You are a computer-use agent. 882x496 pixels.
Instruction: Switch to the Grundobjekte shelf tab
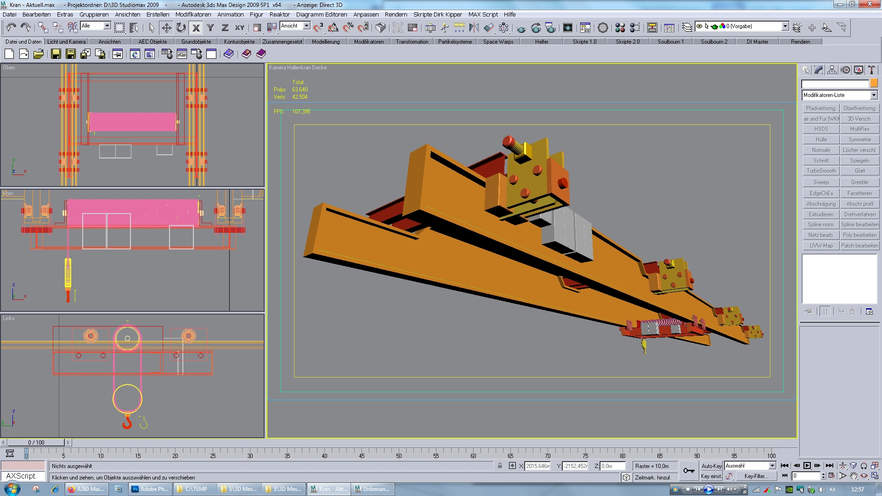tap(196, 42)
